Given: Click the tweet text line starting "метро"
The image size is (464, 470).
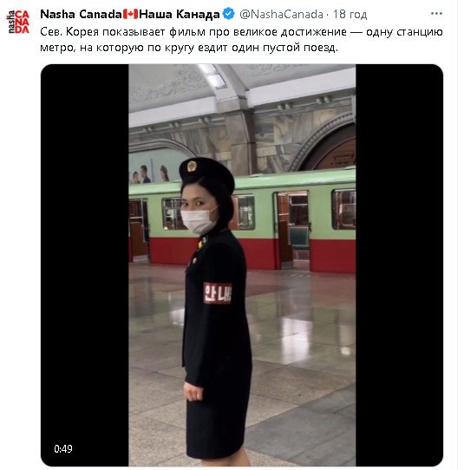Looking at the screenshot, I should [x=189, y=48].
